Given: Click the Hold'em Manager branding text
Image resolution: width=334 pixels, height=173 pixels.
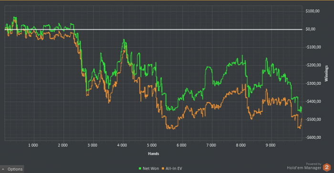Looking at the screenshot, I should 304,168.
